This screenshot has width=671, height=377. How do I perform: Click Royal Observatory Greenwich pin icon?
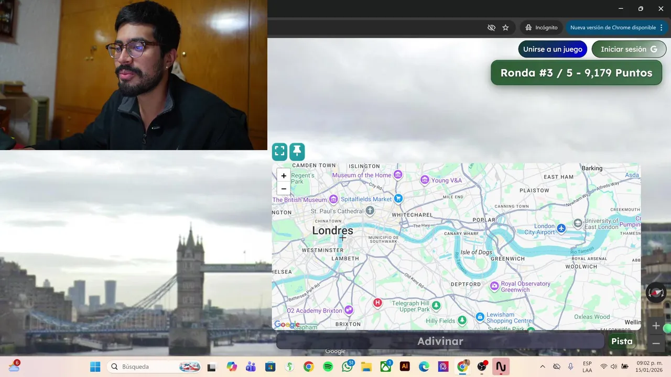coord(494,286)
